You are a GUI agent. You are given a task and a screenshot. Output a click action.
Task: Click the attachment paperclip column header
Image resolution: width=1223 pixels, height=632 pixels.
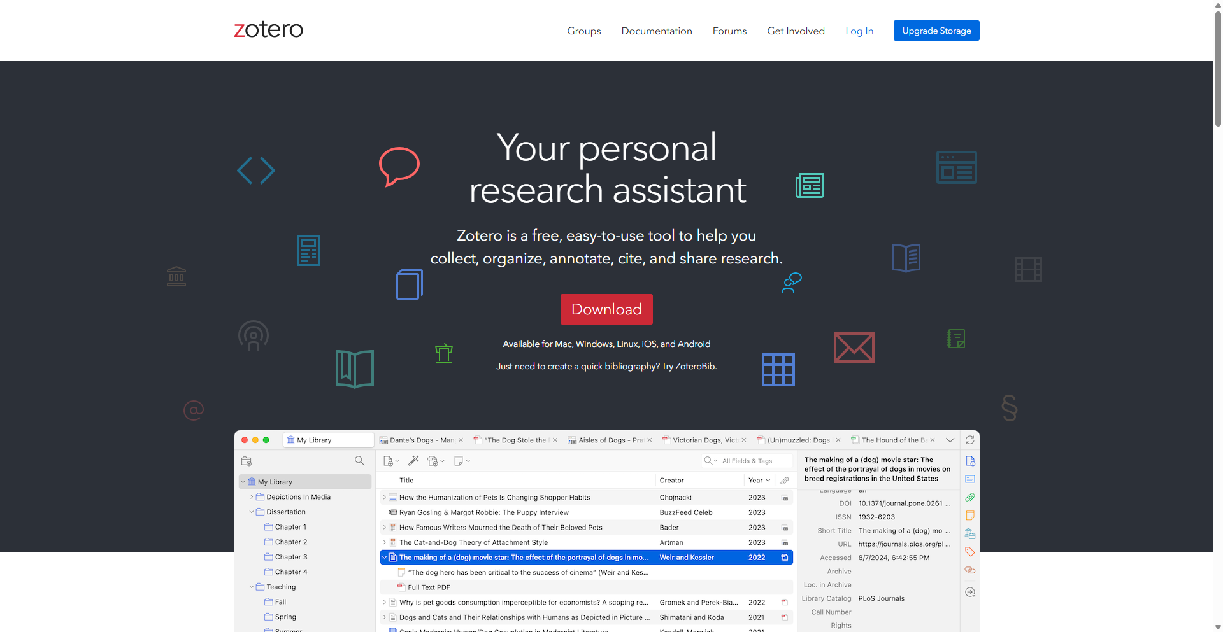tap(785, 481)
